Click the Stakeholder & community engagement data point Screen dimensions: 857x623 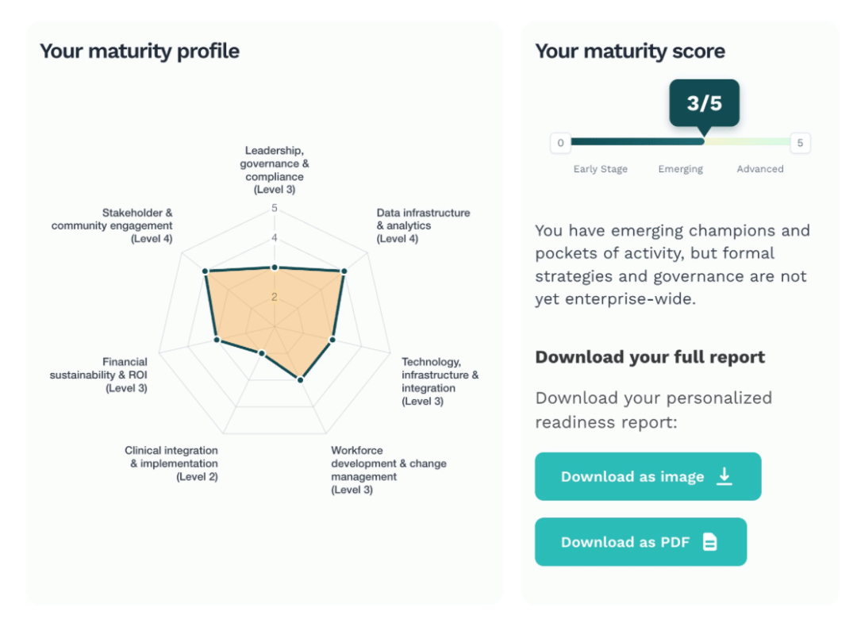[x=206, y=271]
